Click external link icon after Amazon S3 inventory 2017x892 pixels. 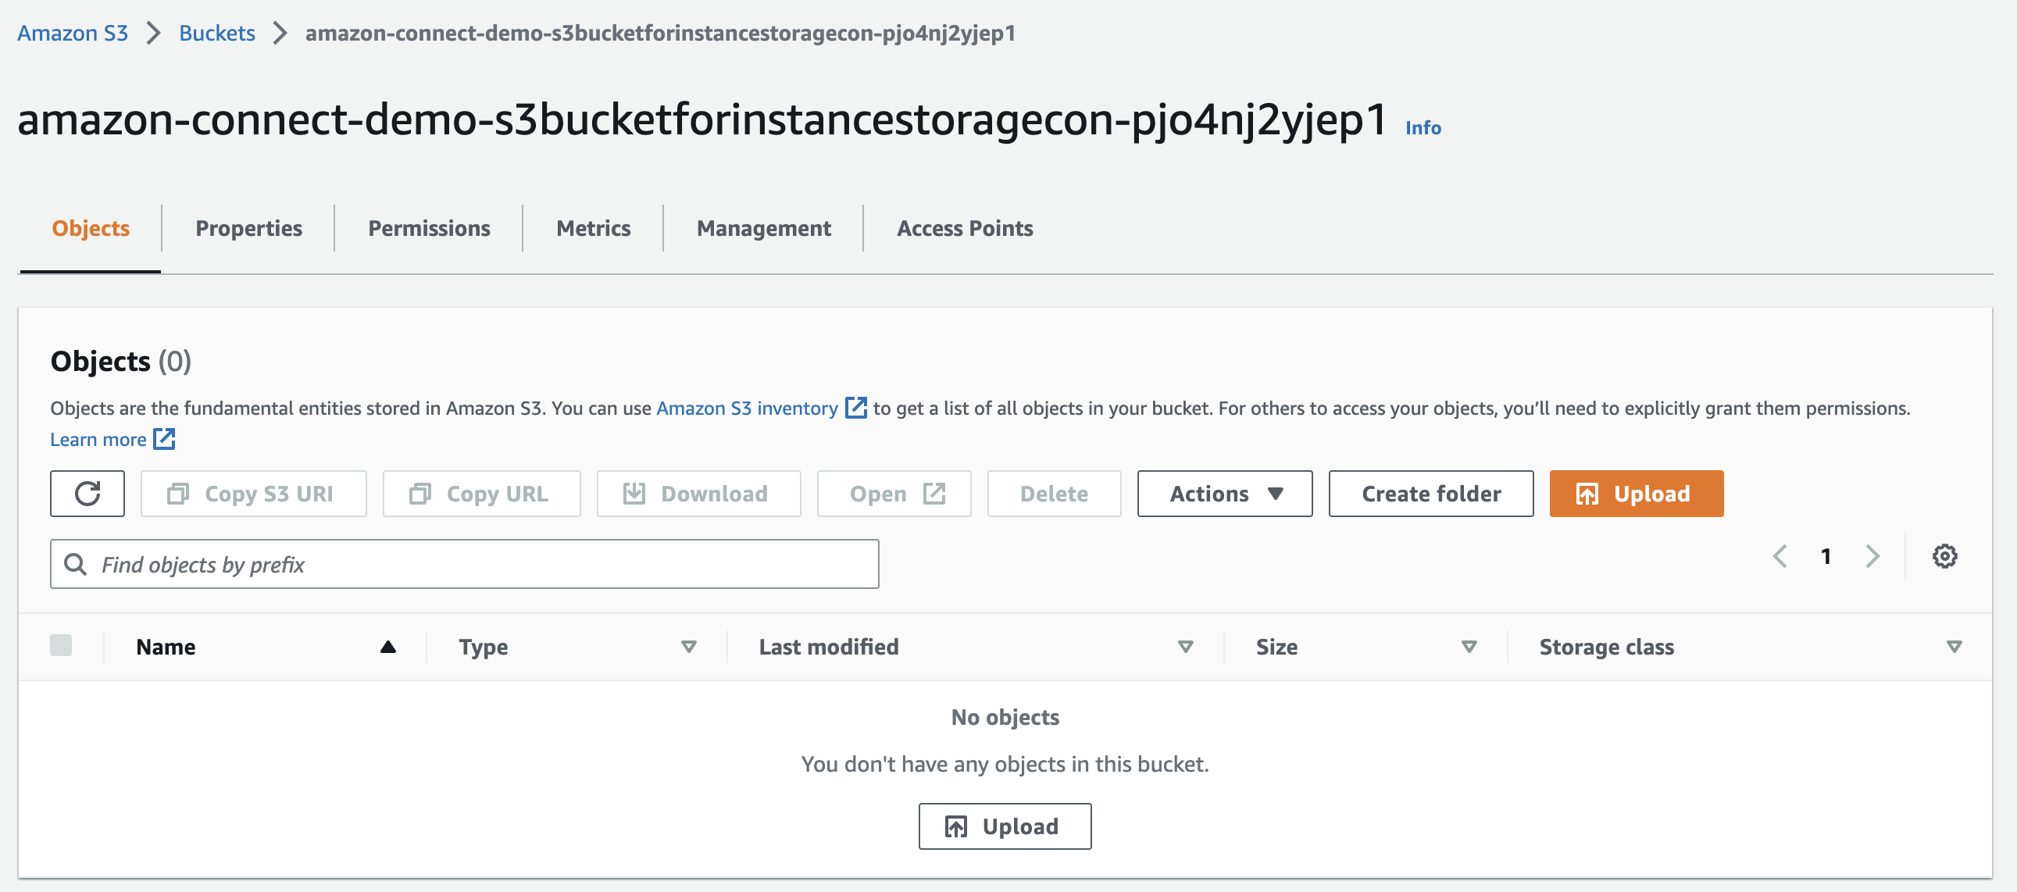(x=856, y=407)
